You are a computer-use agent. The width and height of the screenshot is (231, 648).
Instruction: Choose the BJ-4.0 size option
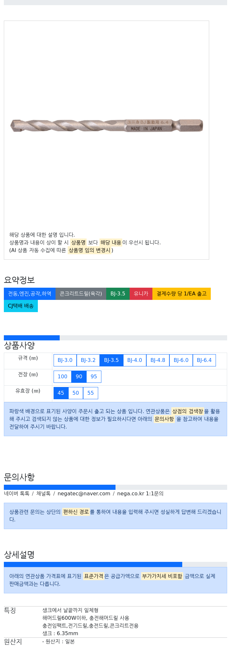click(135, 360)
